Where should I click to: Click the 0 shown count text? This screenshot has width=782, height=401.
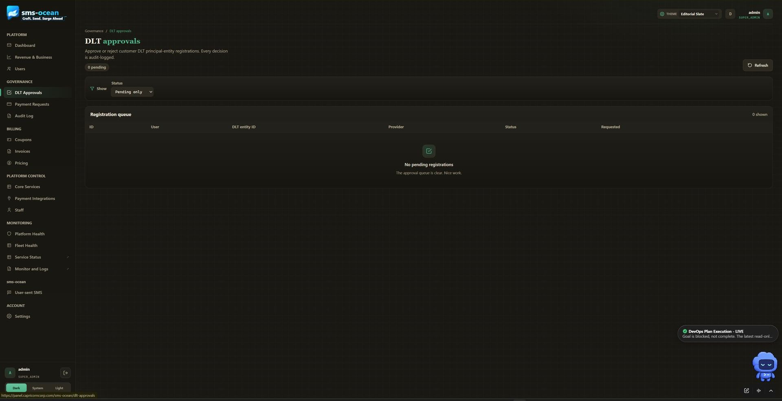(x=760, y=114)
